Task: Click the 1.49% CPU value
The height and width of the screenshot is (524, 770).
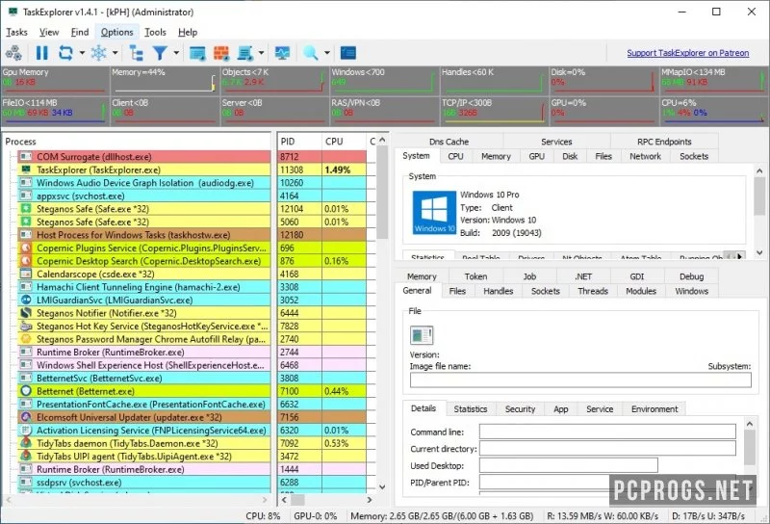Action: click(x=338, y=170)
